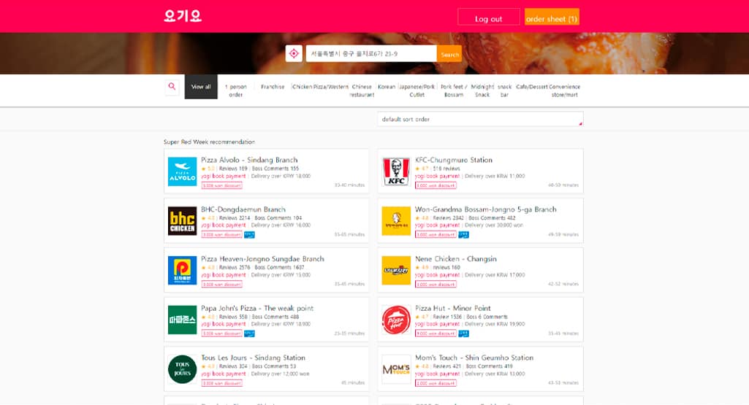
Task: Select the Midnight Snack category tab
Action: pyautogui.click(x=482, y=90)
